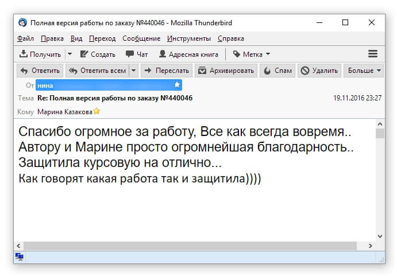This screenshot has height=276, width=397.
Task: Open the Сообщение menu
Action: tap(141, 38)
